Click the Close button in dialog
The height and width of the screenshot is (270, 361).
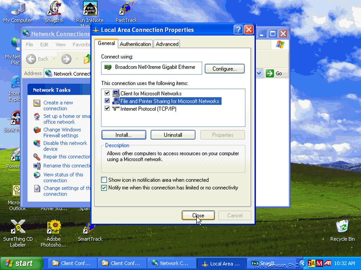click(198, 215)
